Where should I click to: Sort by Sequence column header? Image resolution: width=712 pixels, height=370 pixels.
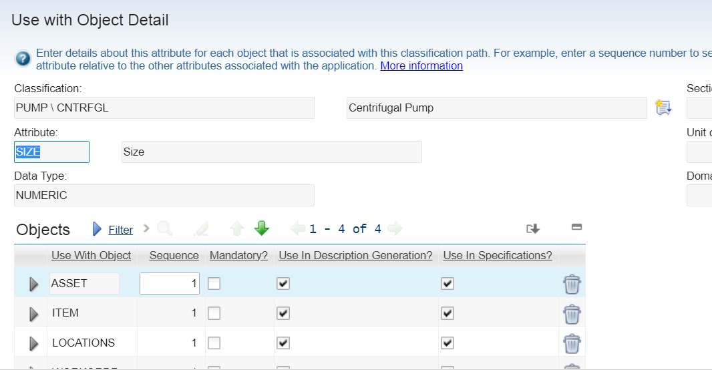pyautogui.click(x=174, y=255)
